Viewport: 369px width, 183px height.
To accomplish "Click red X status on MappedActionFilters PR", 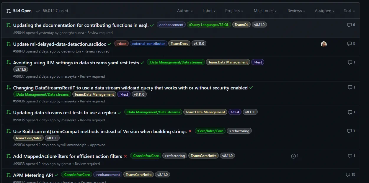I will [125, 156].
